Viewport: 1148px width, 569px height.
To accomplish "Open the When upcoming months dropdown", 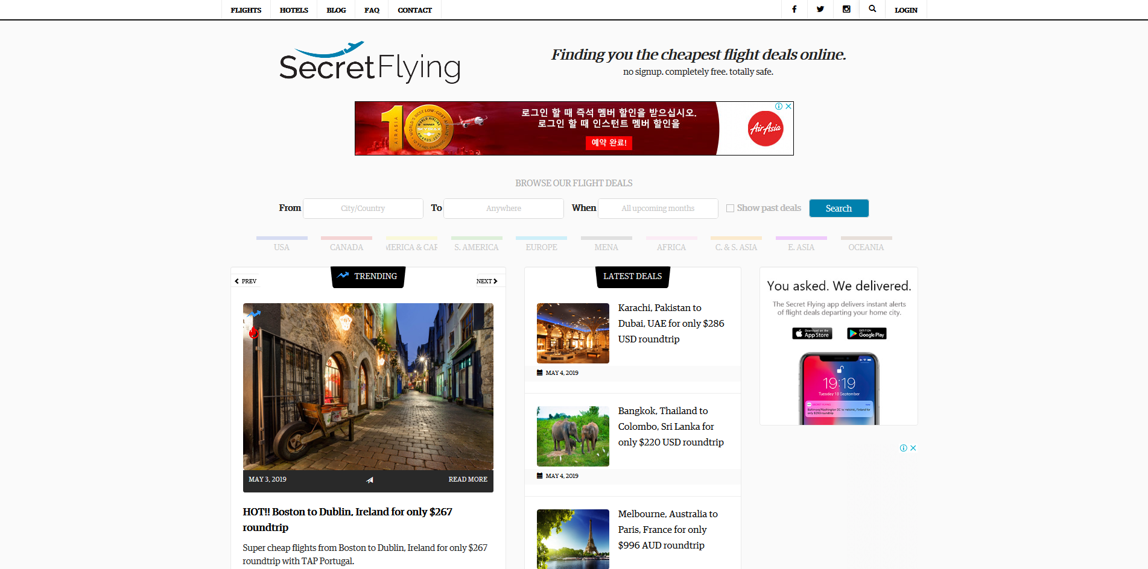I will [x=658, y=208].
